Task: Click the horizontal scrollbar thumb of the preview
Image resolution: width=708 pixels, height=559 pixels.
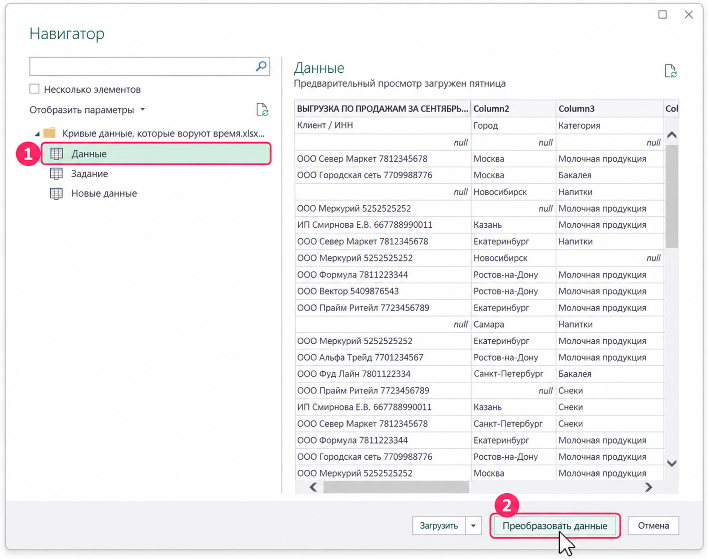Action: [396, 487]
